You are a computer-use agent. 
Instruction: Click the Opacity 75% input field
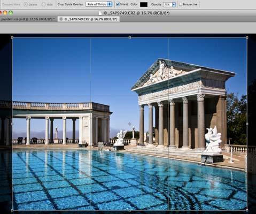pos(168,4)
